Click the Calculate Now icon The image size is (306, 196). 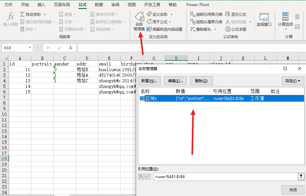point(297,17)
